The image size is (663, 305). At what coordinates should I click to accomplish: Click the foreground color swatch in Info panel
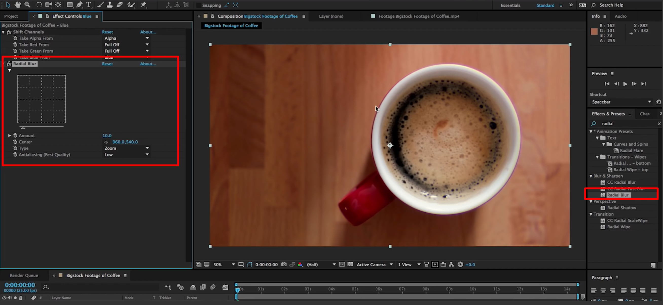[594, 32]
